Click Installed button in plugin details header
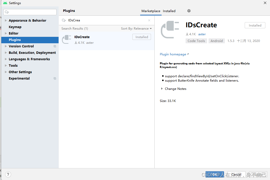Viewport: 270px width, 180px height. (255, 25)
